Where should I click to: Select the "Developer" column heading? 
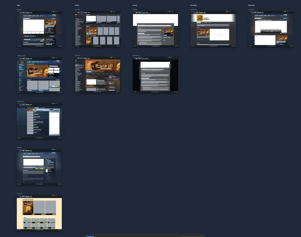(194, 5)
